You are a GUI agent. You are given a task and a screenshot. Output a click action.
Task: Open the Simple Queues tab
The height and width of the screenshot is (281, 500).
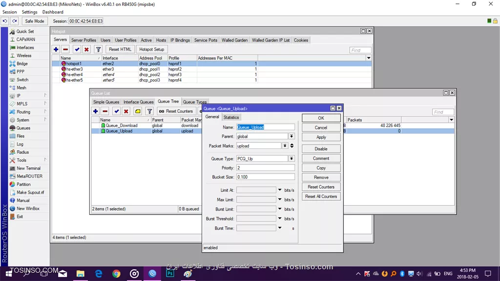pyautogui.click(x=106, y=102)
